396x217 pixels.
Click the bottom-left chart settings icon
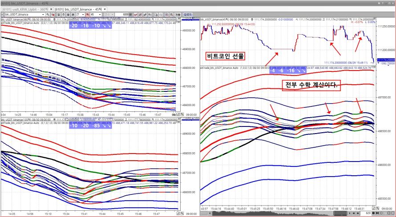click(x=178, y=213)
